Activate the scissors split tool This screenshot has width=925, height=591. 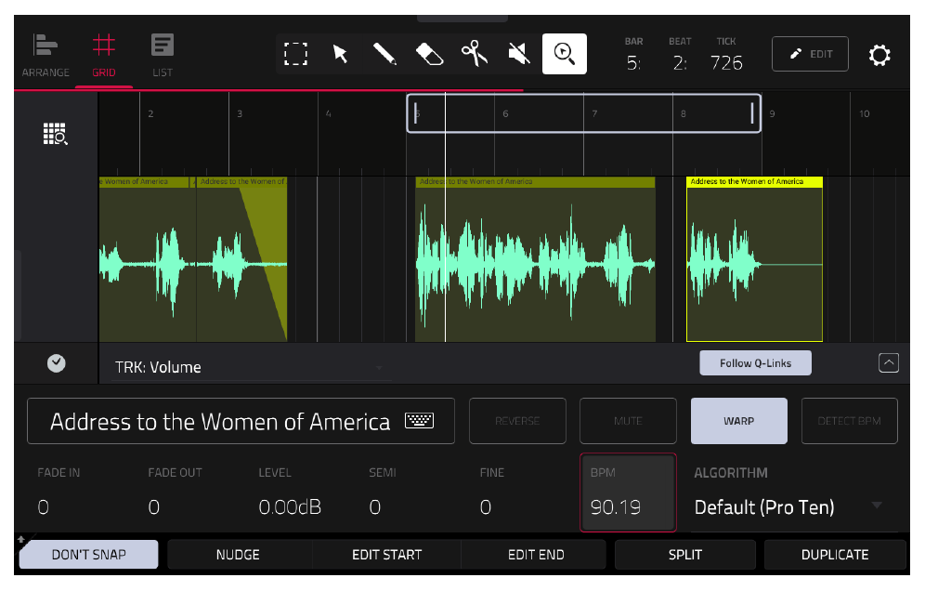(475, 54)
